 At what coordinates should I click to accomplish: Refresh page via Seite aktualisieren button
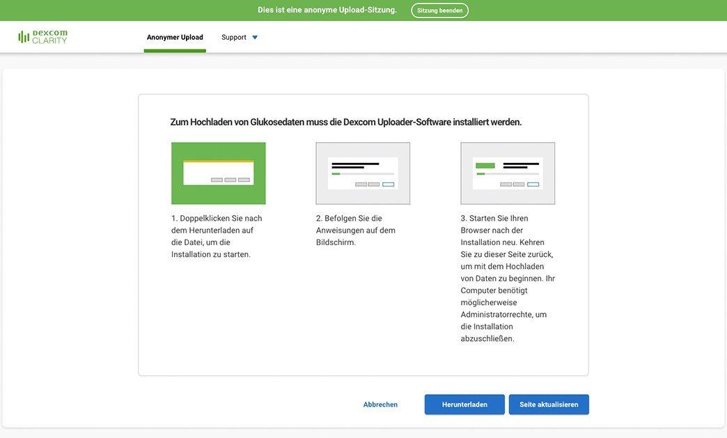tap(549, 405)
